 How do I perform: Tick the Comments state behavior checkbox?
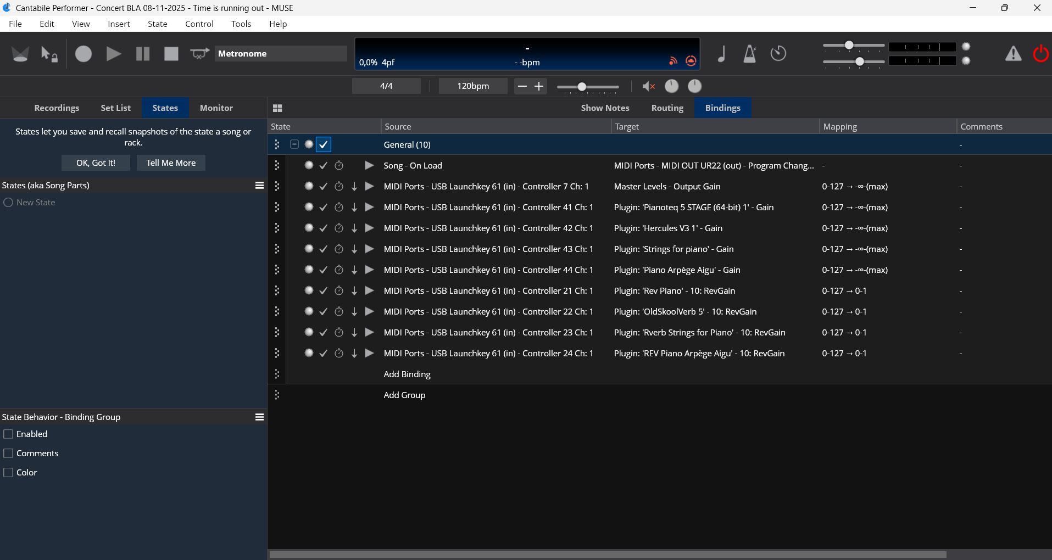click(x=8, y=453)
